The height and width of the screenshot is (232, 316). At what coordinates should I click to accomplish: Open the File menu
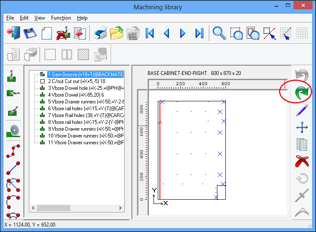point(10,18)
